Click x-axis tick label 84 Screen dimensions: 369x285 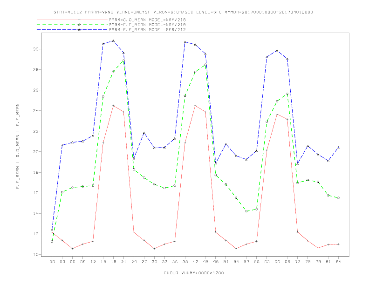(338, 262)
